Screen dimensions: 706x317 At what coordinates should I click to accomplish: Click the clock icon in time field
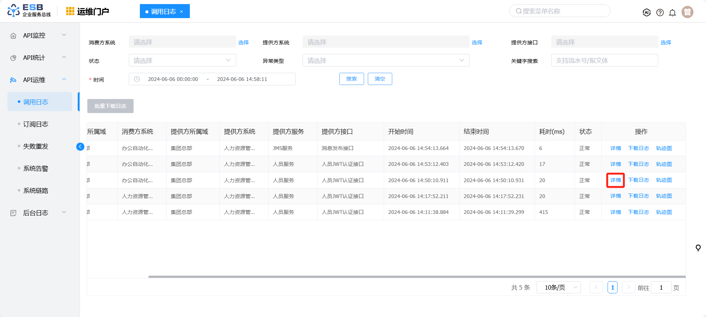(137, 79)
